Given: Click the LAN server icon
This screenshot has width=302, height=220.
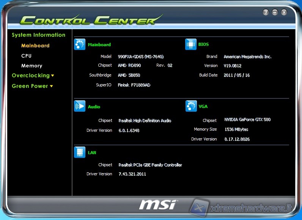Looking at the screenshot, I should [x=80, y=152].
